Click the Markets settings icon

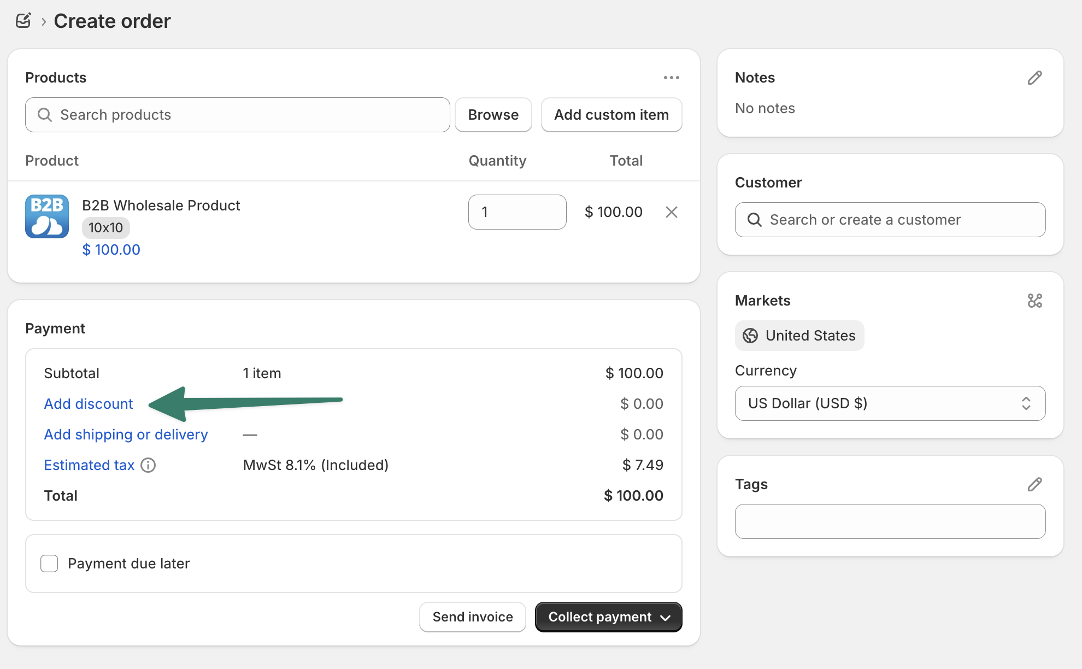coord(1034,301)
